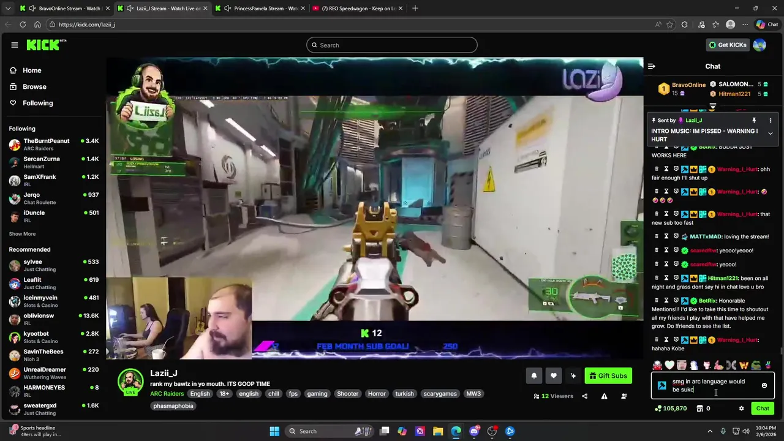Open chat settings gear

pyautogui.click(x=741, y=409)
